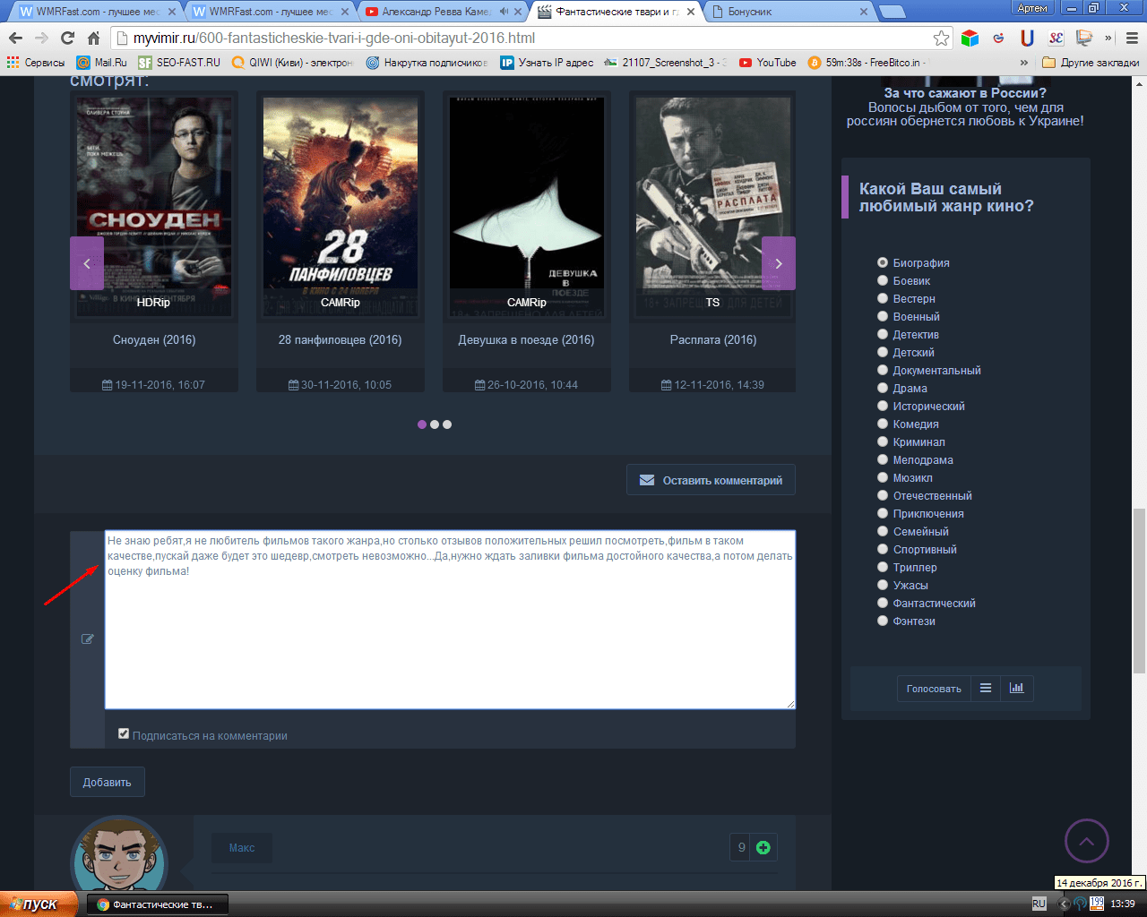Viewport: 1147px width, 917px height.
Task: Close the Фантастические твари tab
Action: click(x=690, y=12)
